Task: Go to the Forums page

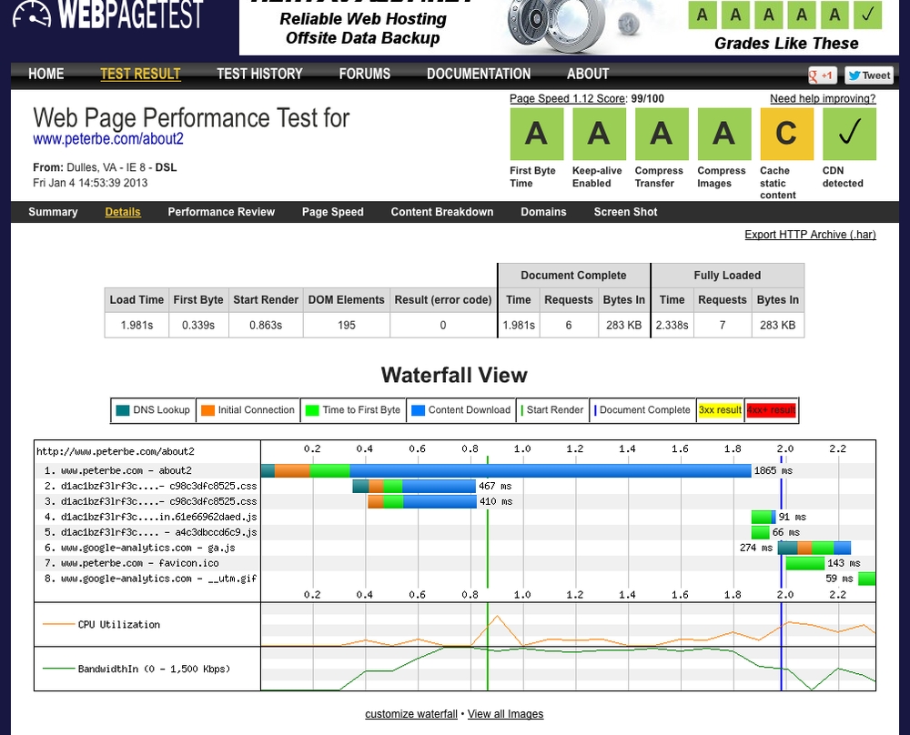Action: [364, 75]
